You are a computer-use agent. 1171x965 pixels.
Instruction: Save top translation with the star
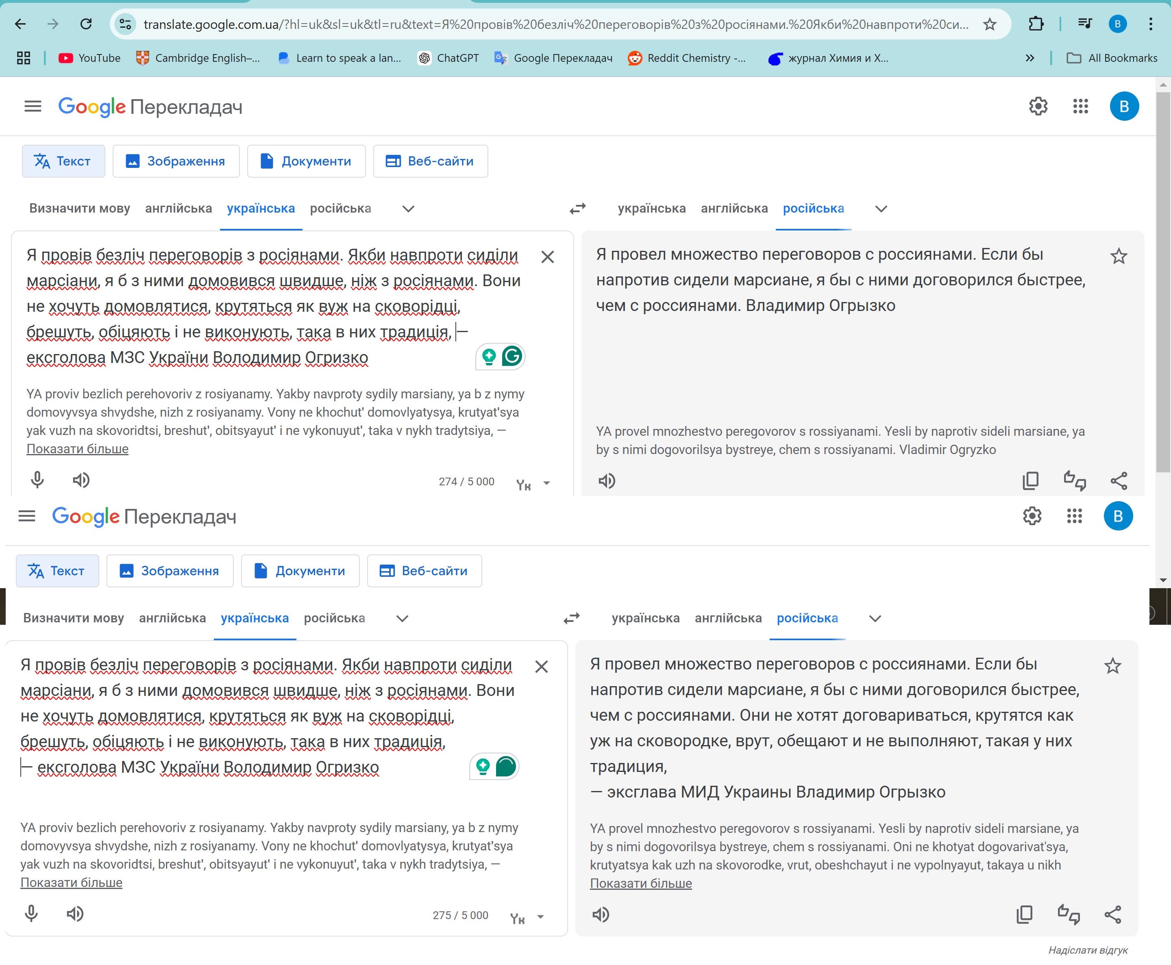point(1118,256)
